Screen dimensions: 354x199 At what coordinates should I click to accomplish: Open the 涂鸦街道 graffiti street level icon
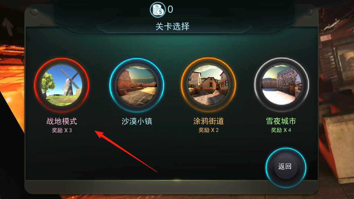(x=208, y=85)
